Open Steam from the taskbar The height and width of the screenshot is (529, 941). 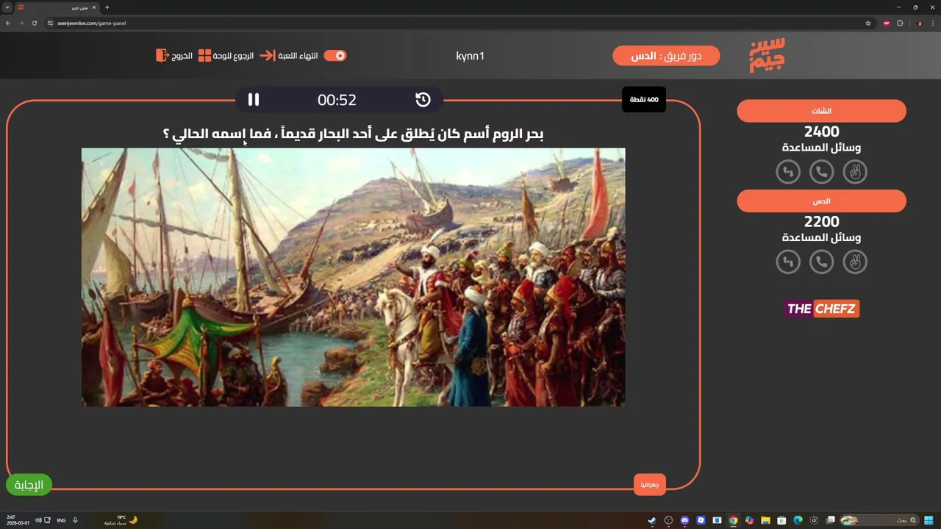(652, 520)
